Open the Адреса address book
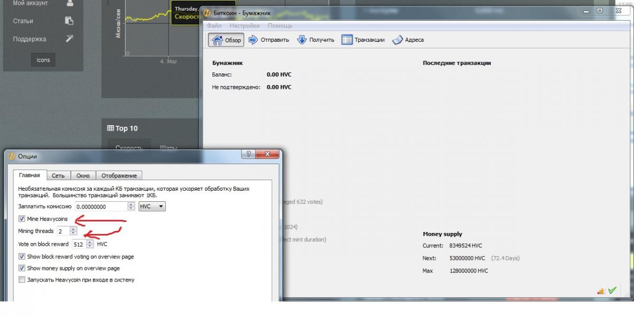The height and width of the screenshot is (317, 634). [x=408, y=40]
